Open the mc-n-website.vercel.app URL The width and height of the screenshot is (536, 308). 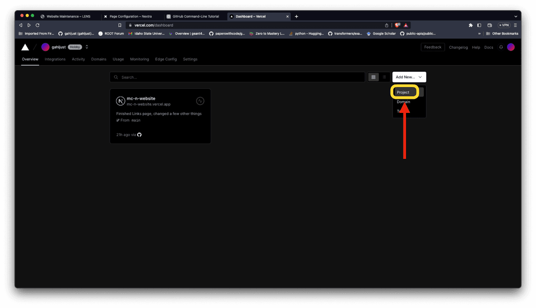pos(149,104)
